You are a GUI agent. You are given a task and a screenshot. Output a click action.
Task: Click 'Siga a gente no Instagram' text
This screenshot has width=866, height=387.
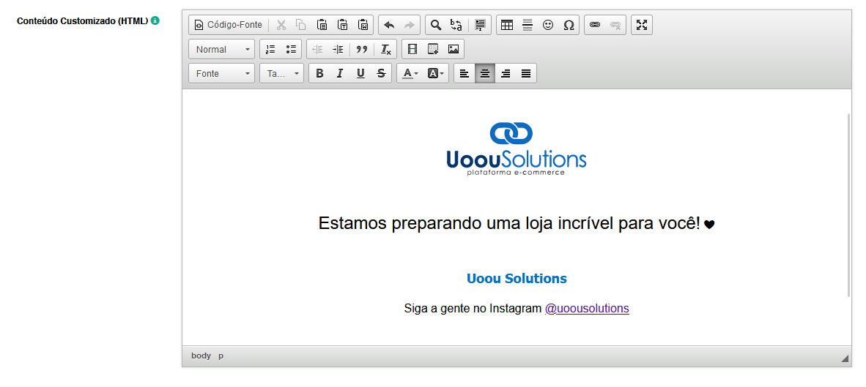click(x=473, y=308)
